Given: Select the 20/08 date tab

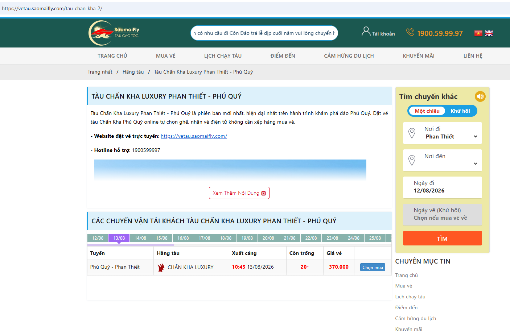Looking at the screenshot, I should pyautogui.click(x=268, y=238).
